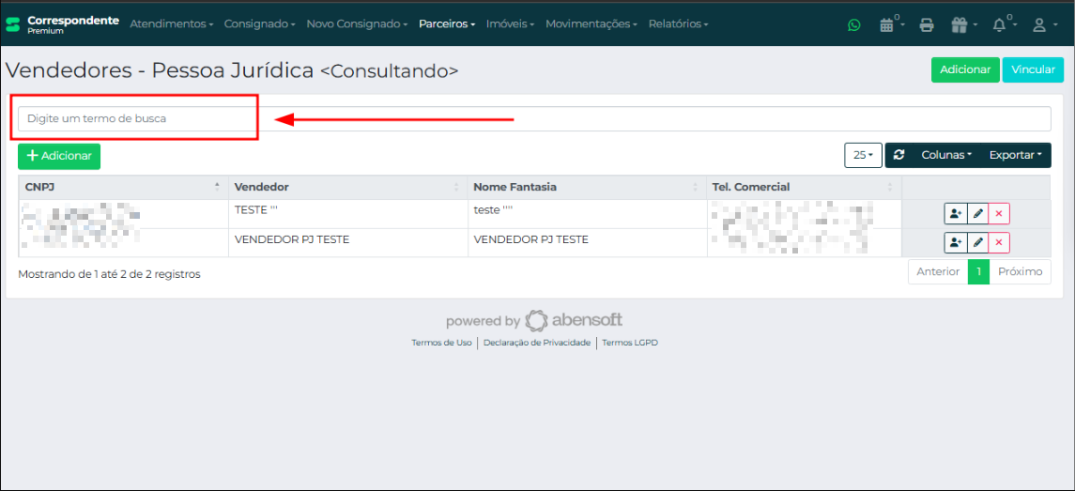Viewport: 1075px width, 491px height.
Task: Open the gift icon menu
Action: point(961,25)
